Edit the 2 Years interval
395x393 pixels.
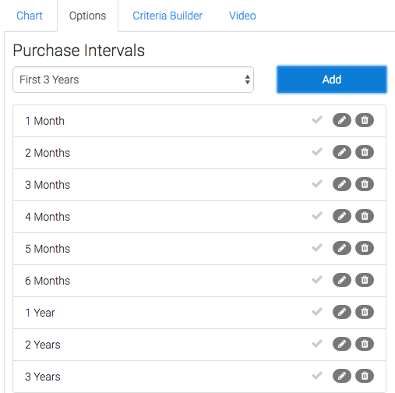point(342,344)
